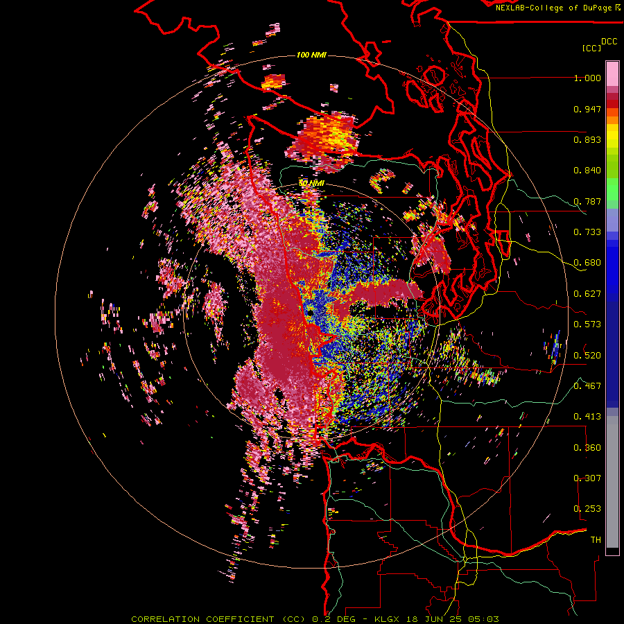Click the KLGX station identifier in footer
This screenshot has height=624, width=624.
click(386, 619)
